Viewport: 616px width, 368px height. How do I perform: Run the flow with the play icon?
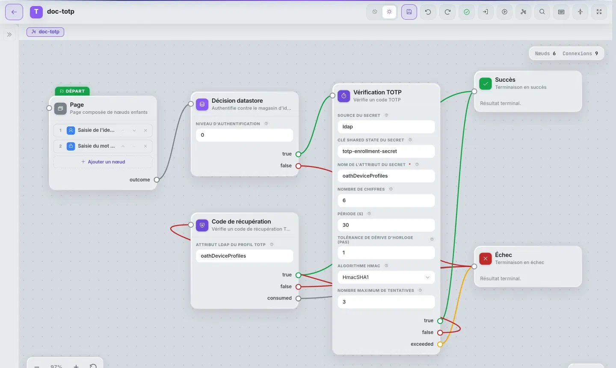505,12
